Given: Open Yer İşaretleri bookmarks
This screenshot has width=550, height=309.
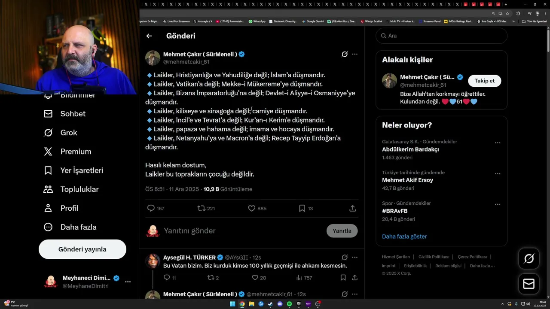Looking at the screenshot, I should click(x=73, y=170).
